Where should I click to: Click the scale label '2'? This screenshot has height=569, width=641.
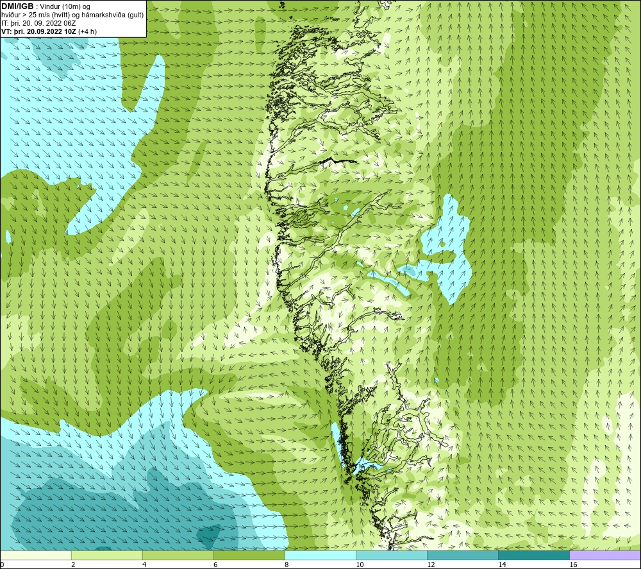click(73, 565)
